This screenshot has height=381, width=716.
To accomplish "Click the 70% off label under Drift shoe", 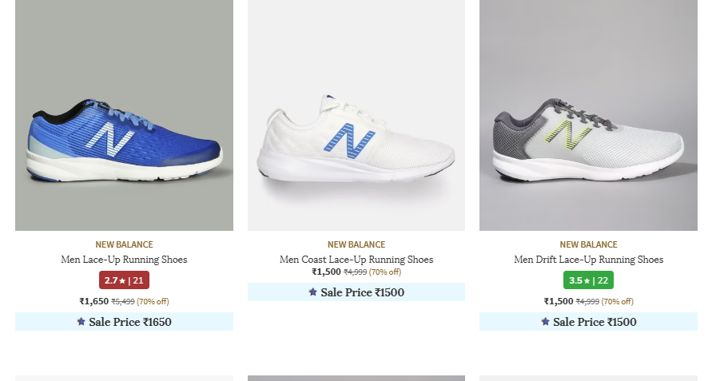I will click(x=617, y=302).
